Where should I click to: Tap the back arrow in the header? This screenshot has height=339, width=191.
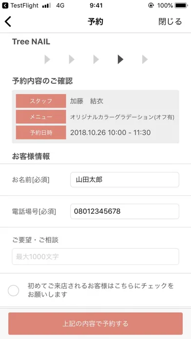tap(8, 21)
